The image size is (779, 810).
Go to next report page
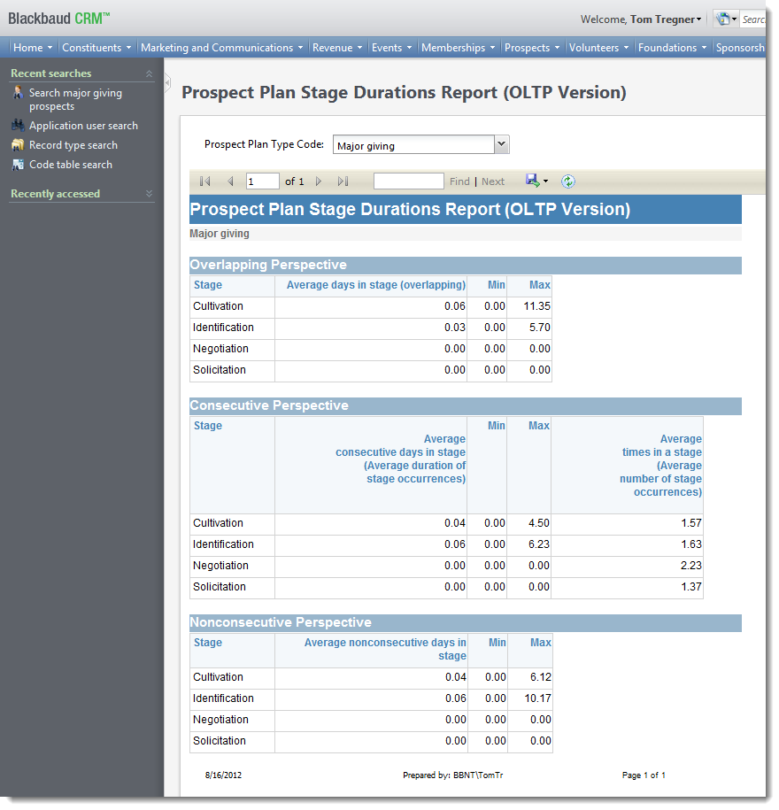pyautogui.click(x=319, y=181)
